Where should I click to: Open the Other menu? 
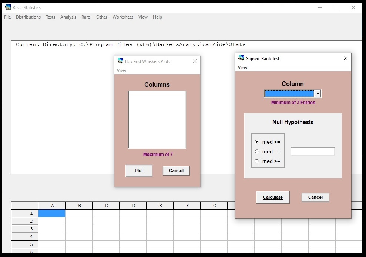pyautogui.click(x=102, y=17)
